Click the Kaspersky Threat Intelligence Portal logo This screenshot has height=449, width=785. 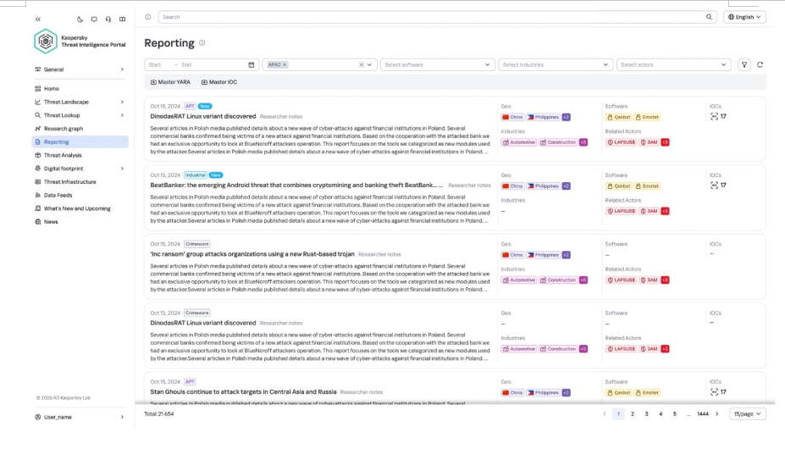point(80,42)
